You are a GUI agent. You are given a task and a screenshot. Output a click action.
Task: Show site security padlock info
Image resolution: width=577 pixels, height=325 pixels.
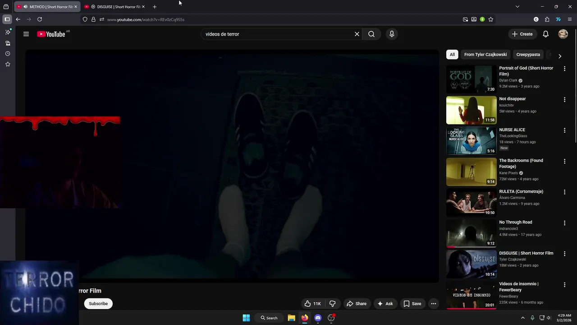[x=93, y=19]
